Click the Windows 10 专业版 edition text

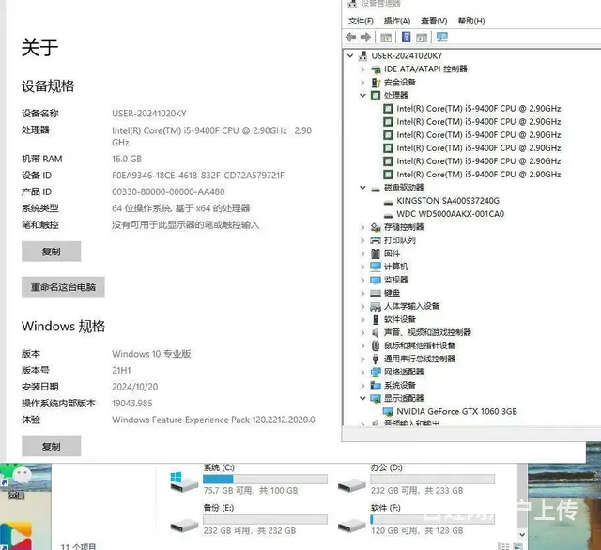(x=151, y=354)
